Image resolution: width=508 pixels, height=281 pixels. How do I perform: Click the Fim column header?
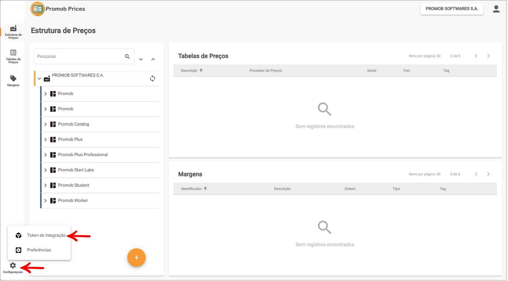[x=406, y=71]
